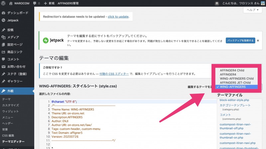The image size is (266, 149).
Task: Click the user avatar in admin bar
Action: click(262, 3)
